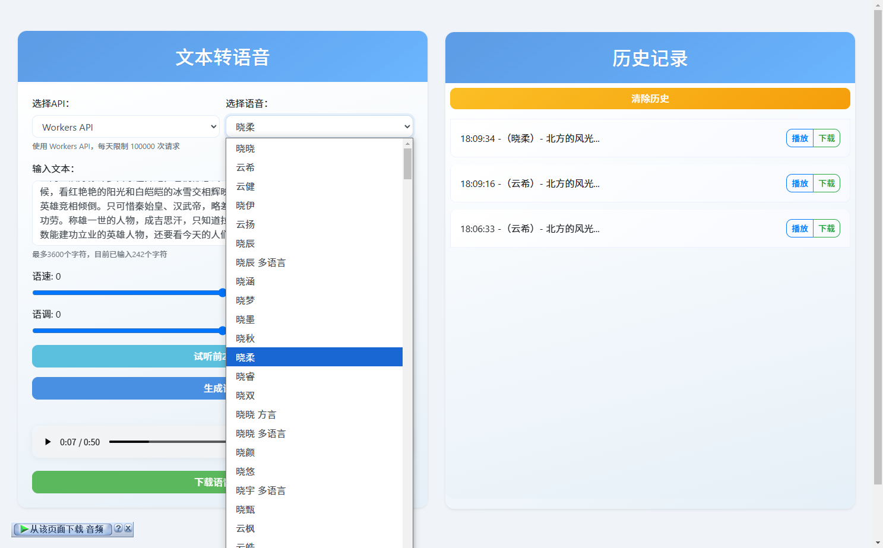Play the 18:09:34 晓柔 history entry

point(799,138)
